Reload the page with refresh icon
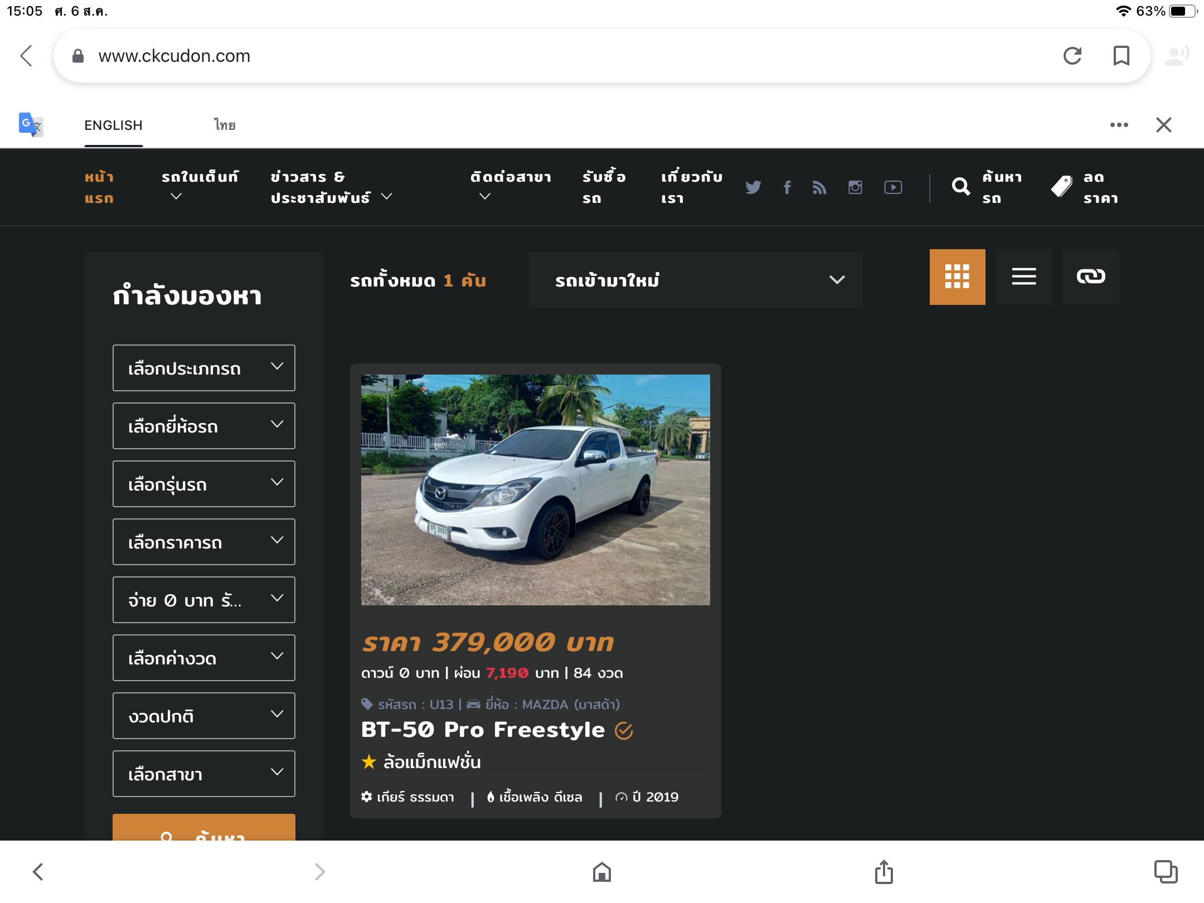1204x903 pixels. (x=1072, y=56)
